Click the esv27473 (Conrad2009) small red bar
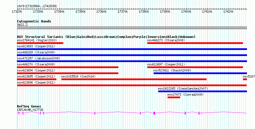 coord(174,97)
